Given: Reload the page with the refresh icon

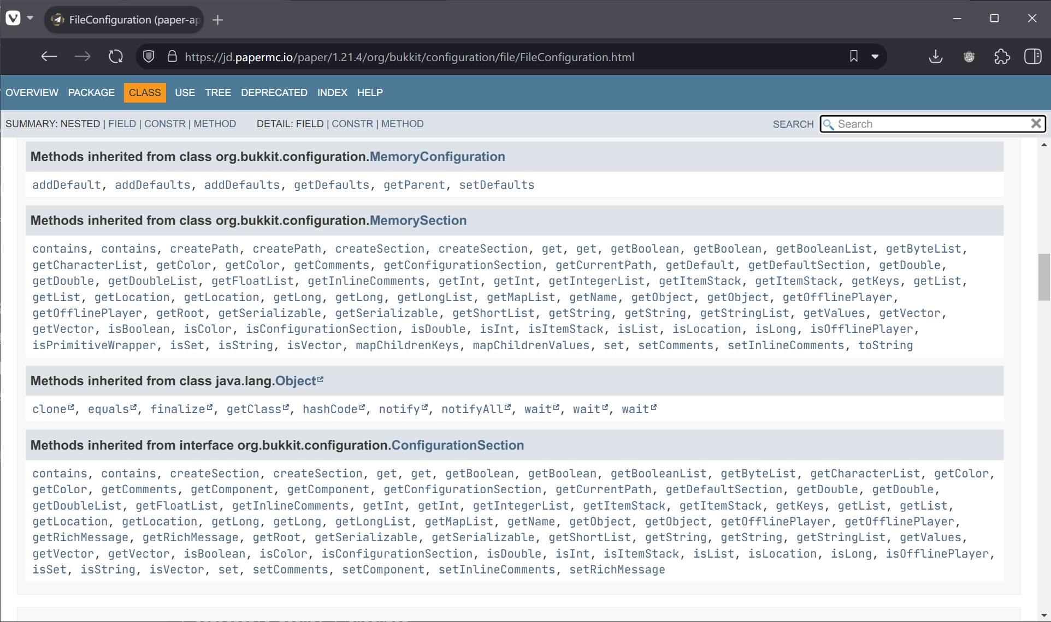Looking at the screenshot, I should pyautogui.click(x=116, y=57).
